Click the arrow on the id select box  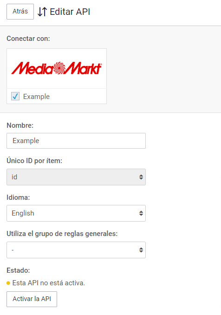[x=141, y=177]
